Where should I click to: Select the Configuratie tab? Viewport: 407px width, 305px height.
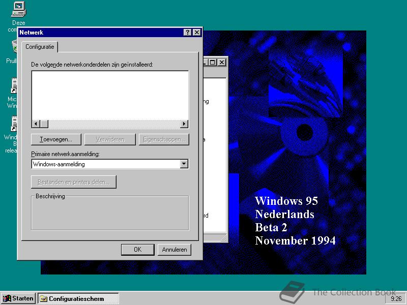coord(40,47)
